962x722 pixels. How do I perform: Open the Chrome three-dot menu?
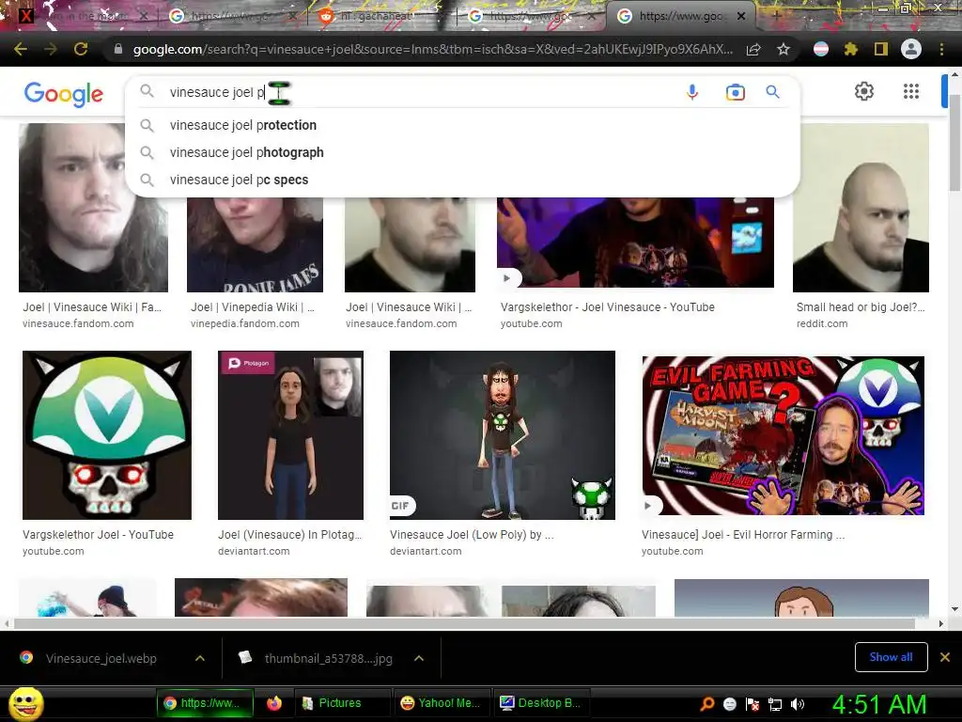[941, 49]
